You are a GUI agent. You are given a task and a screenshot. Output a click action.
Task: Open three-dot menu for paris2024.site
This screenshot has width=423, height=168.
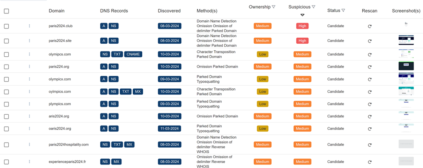30,41
